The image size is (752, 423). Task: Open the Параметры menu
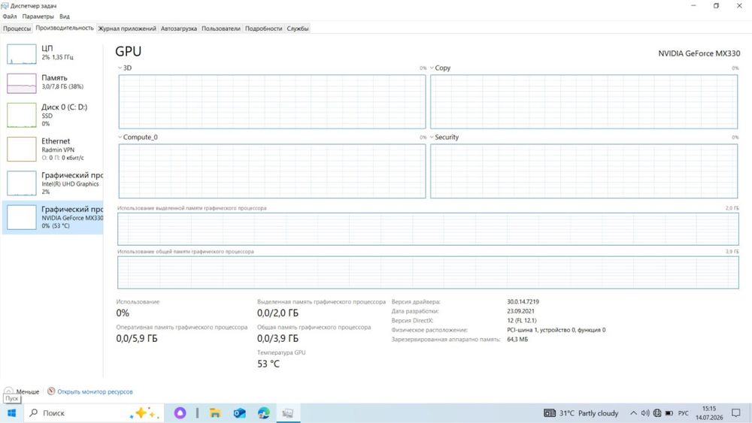tap(38, 17)
